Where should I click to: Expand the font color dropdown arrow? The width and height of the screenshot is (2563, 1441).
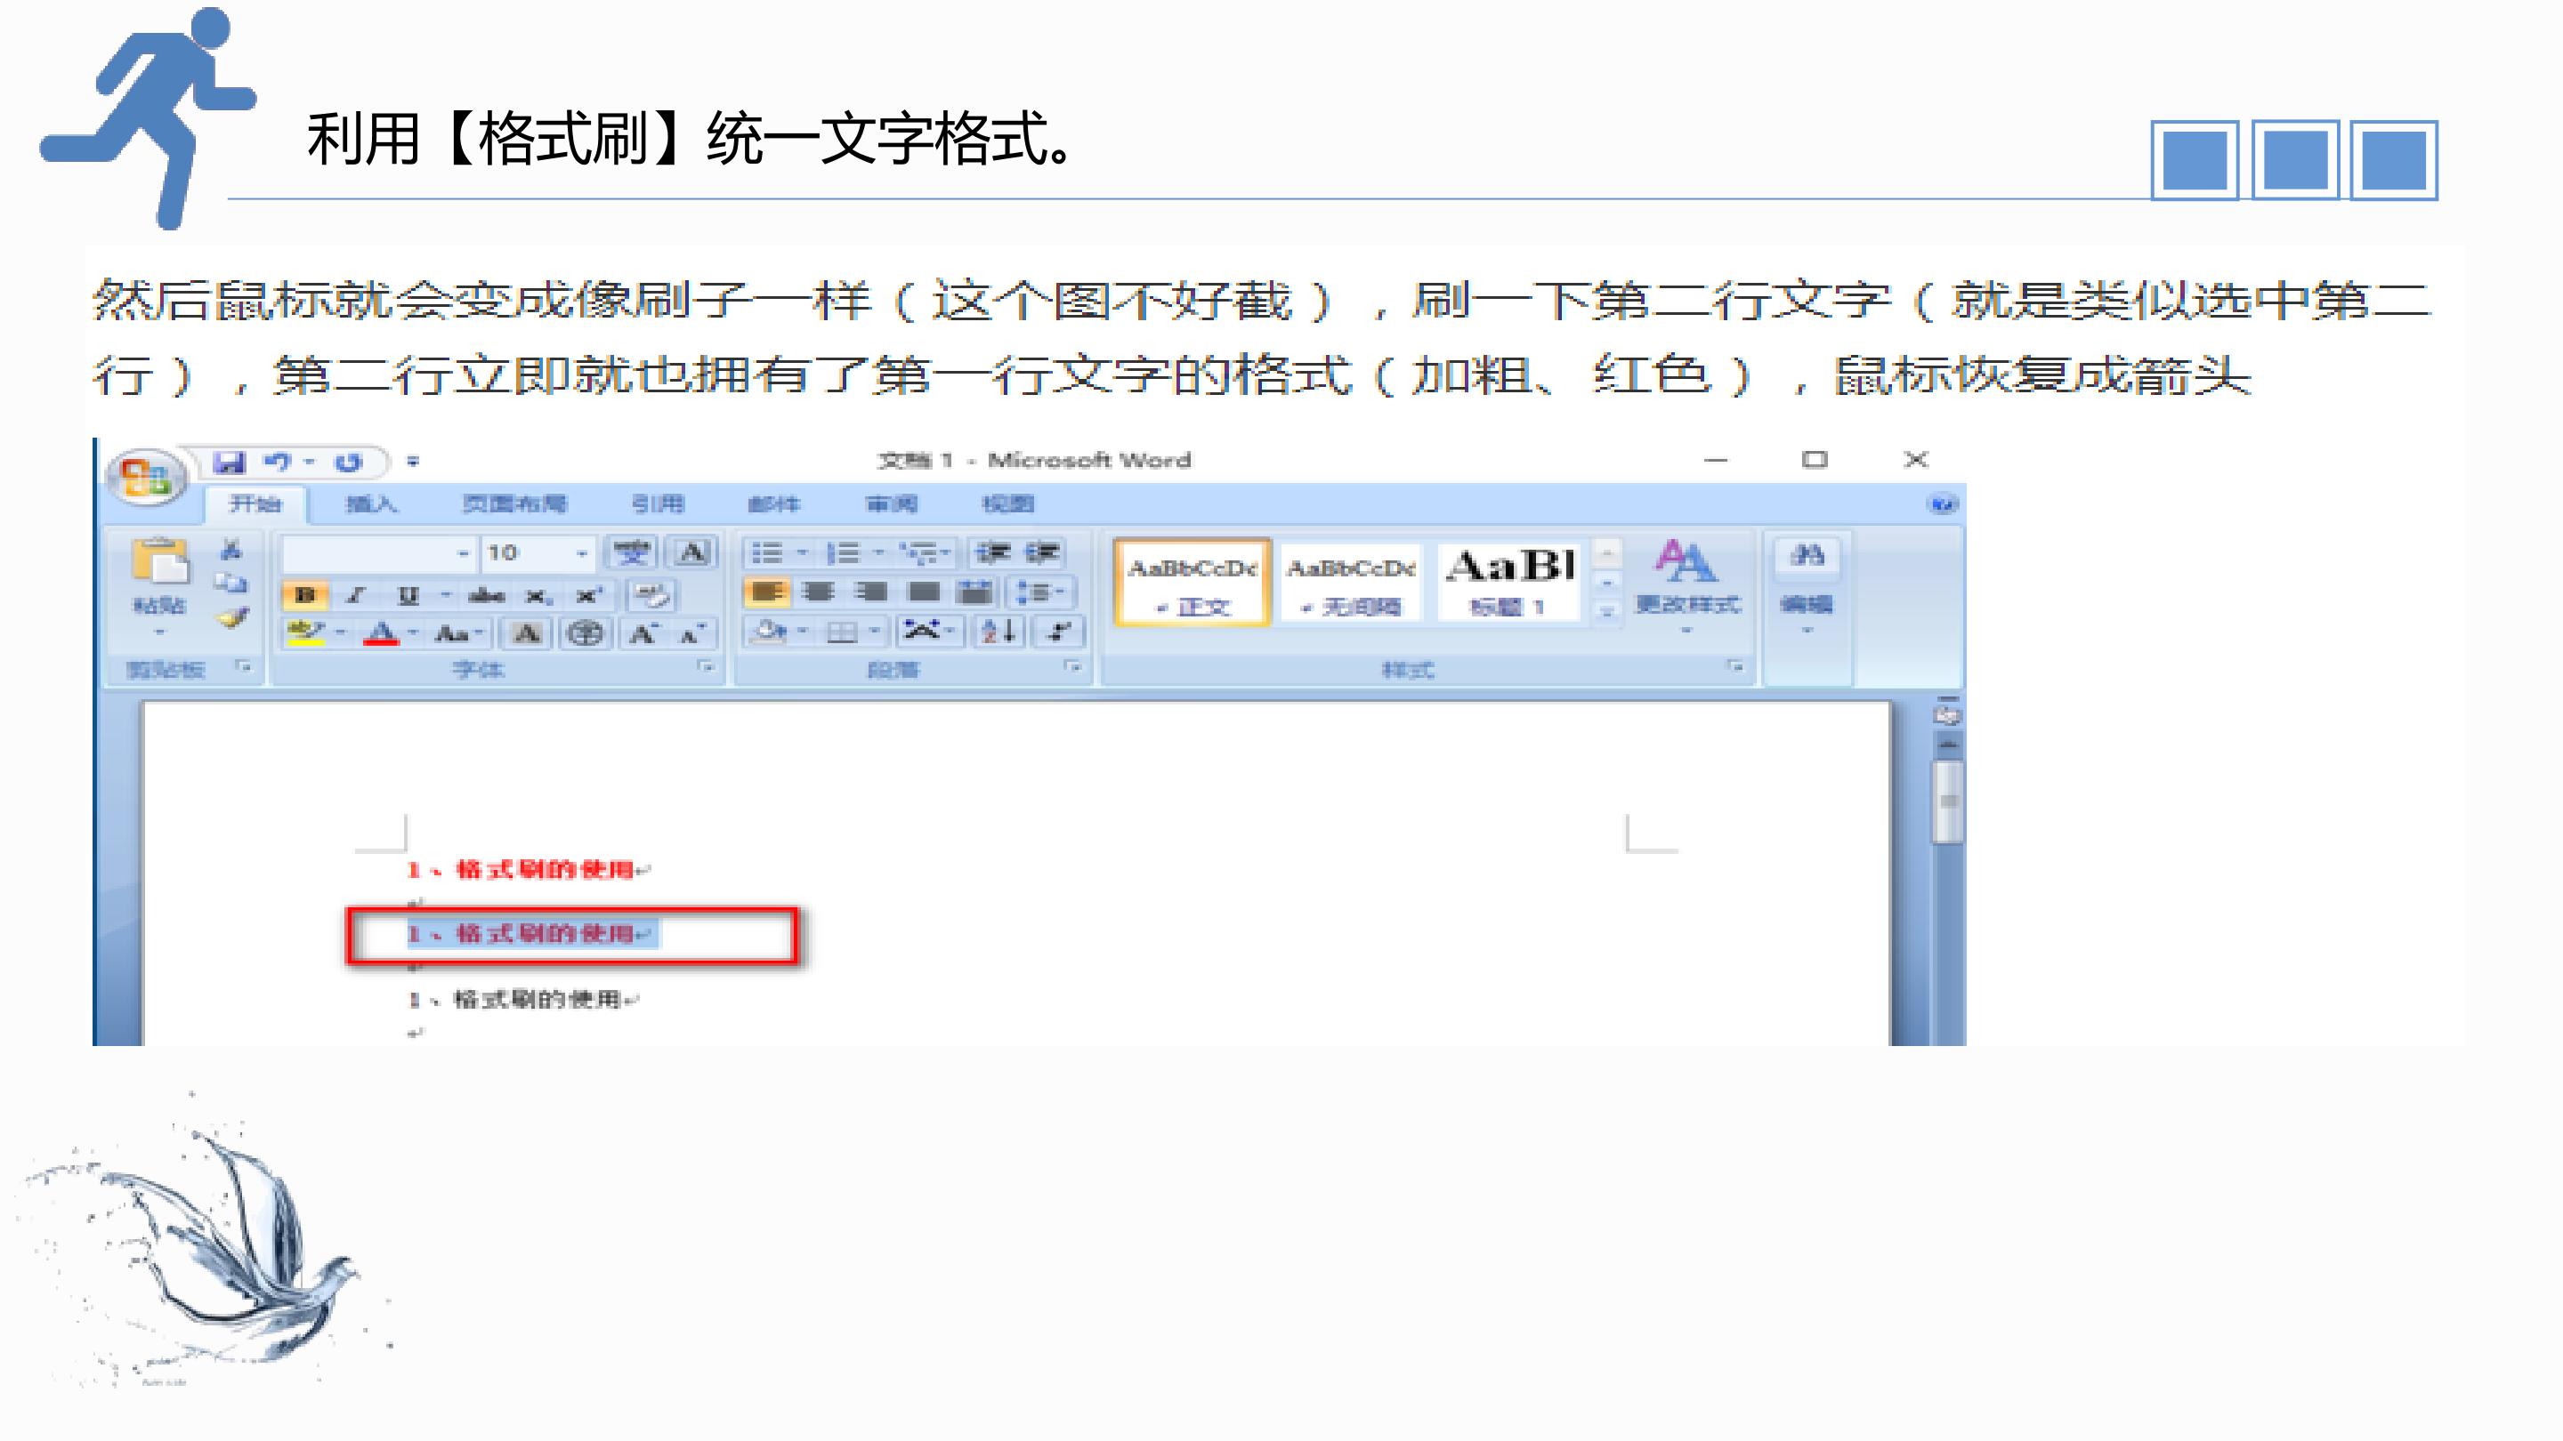412,633
